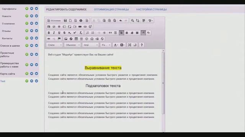Insert a form element
The height and width of the screenshot is (137, 245).
coord(49,27)
